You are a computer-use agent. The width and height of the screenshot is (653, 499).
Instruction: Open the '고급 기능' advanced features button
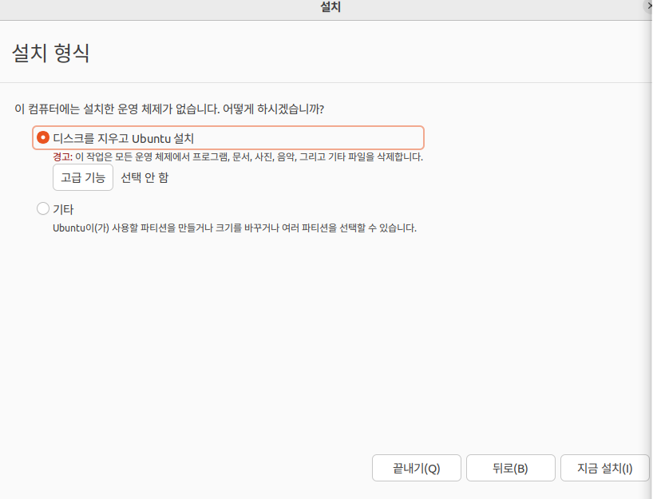[x=83, y=177]
